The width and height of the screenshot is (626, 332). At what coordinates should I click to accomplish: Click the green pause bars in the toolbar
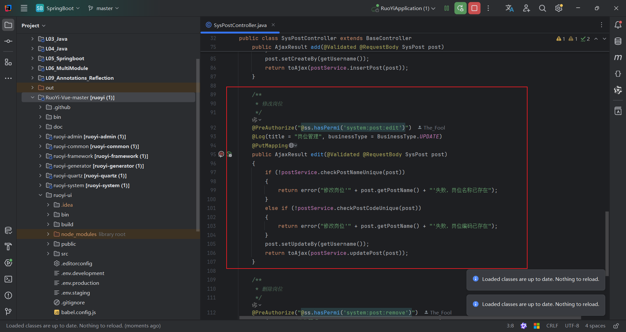coord(447,8)
